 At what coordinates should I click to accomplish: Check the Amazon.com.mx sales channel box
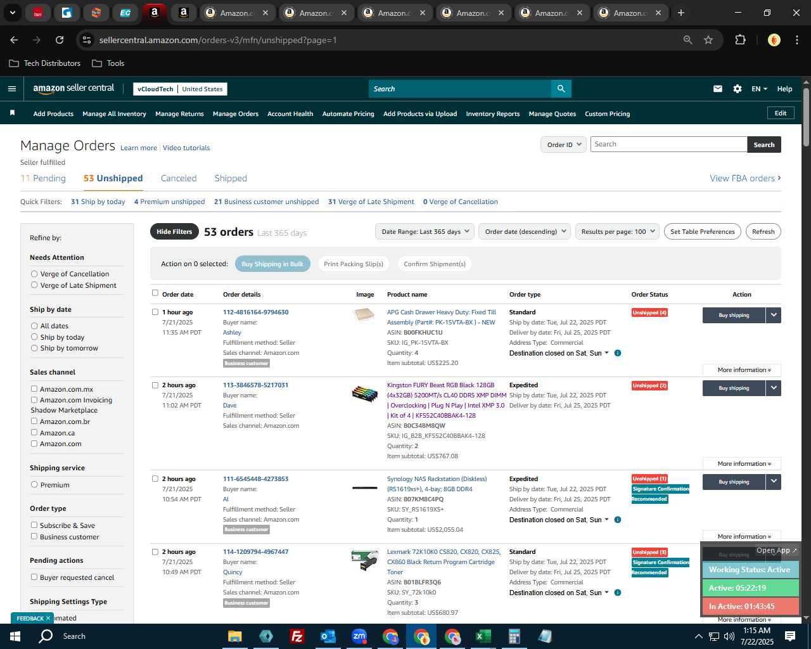(34, 389)
